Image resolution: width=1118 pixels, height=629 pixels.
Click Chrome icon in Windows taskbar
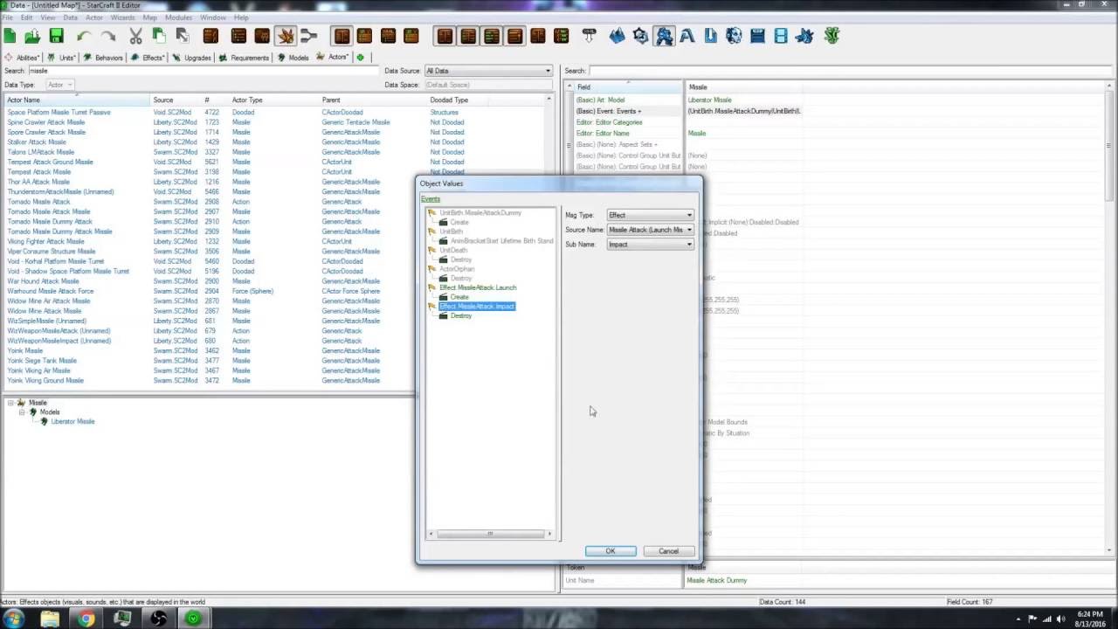86,619
